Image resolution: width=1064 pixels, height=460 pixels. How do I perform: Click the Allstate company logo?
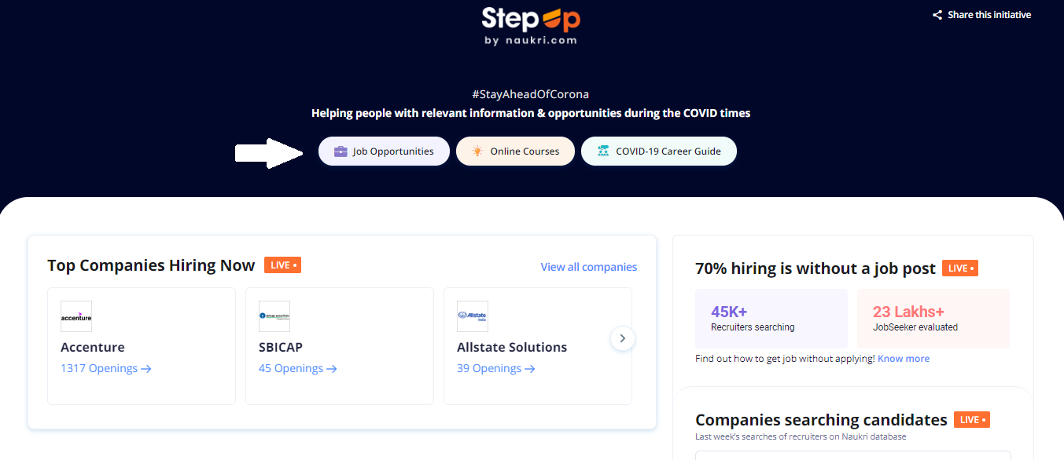pyautogui.click(x=473, y=316)
